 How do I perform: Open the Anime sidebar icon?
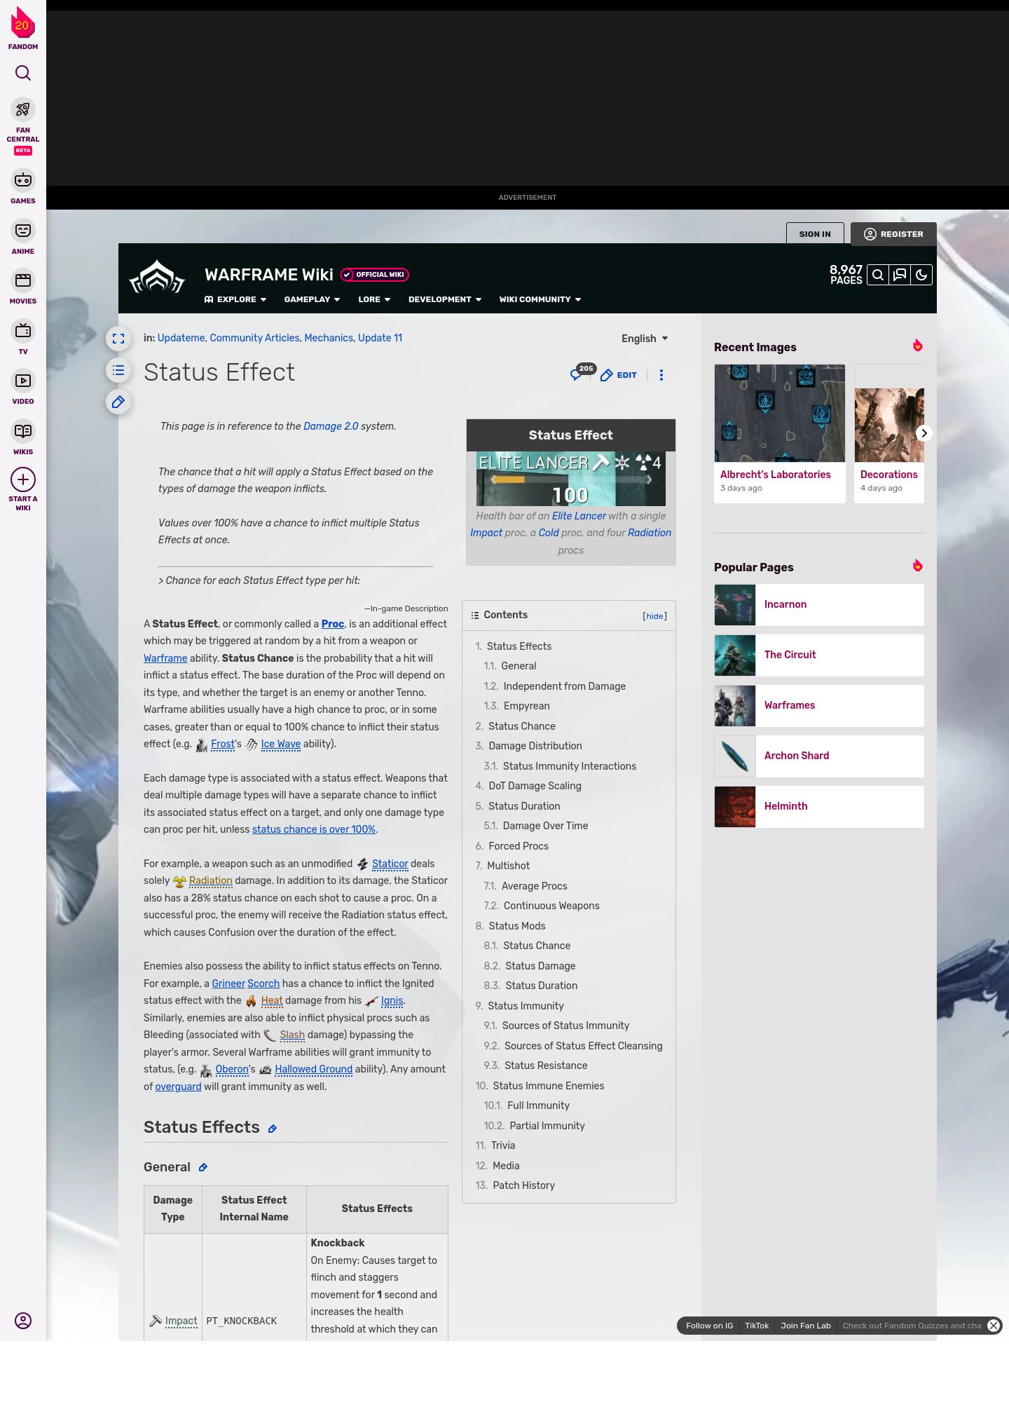(23, 231)
